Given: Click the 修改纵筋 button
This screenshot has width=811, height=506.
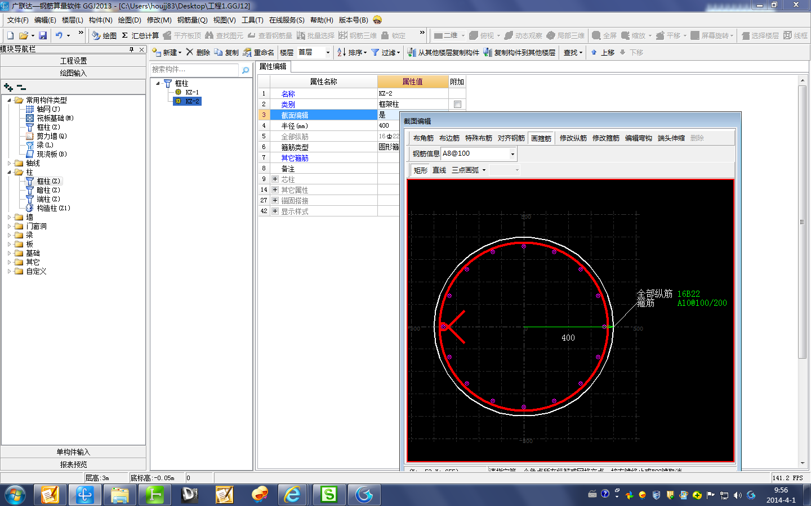Looking at the screenshot, I should [x=573, y=138].
